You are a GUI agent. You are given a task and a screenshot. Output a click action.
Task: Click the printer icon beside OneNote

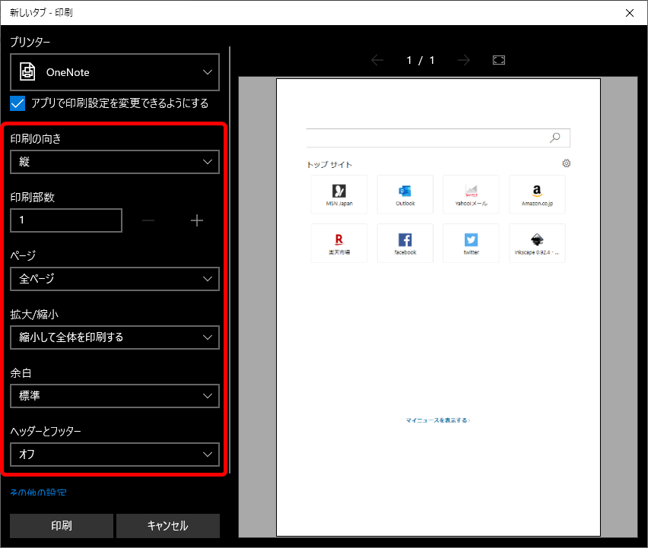point(28,71)
